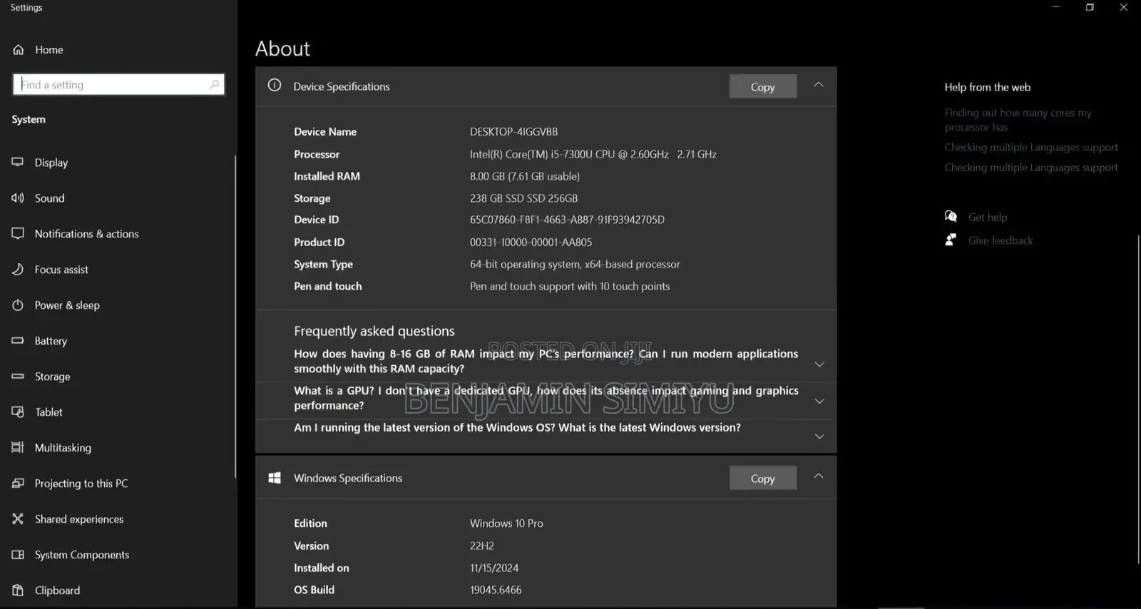1141x609 pixels.
Task: Open Get help link
Action: click(988, 217)
